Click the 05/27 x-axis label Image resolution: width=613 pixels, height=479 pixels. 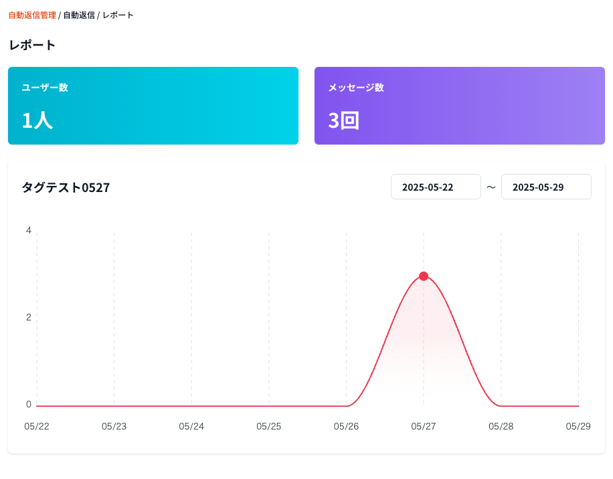point(424,426)
